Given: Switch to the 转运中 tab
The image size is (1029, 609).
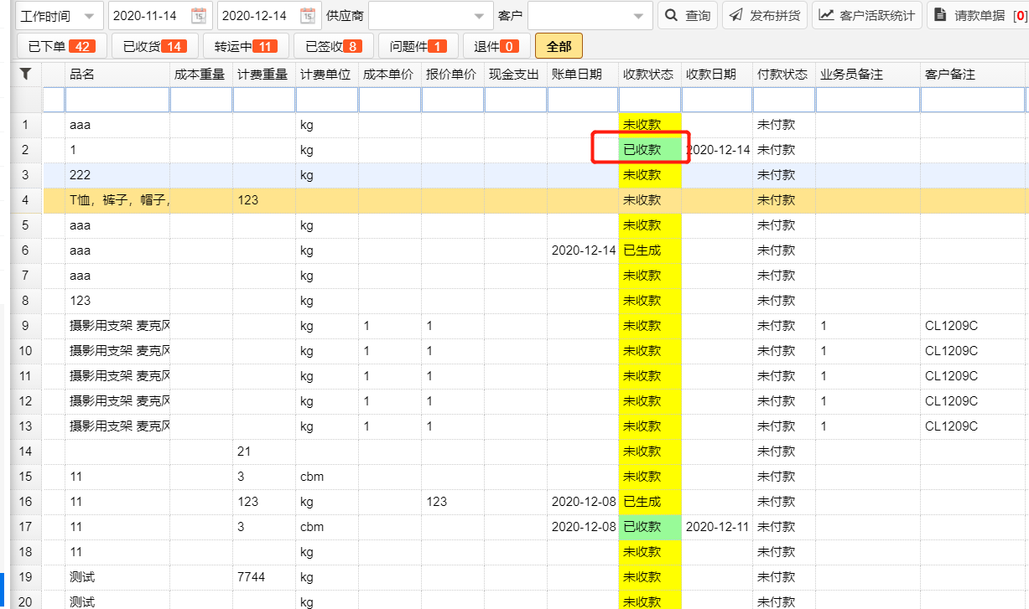Looking at the screenshot, I should [245, 46].
